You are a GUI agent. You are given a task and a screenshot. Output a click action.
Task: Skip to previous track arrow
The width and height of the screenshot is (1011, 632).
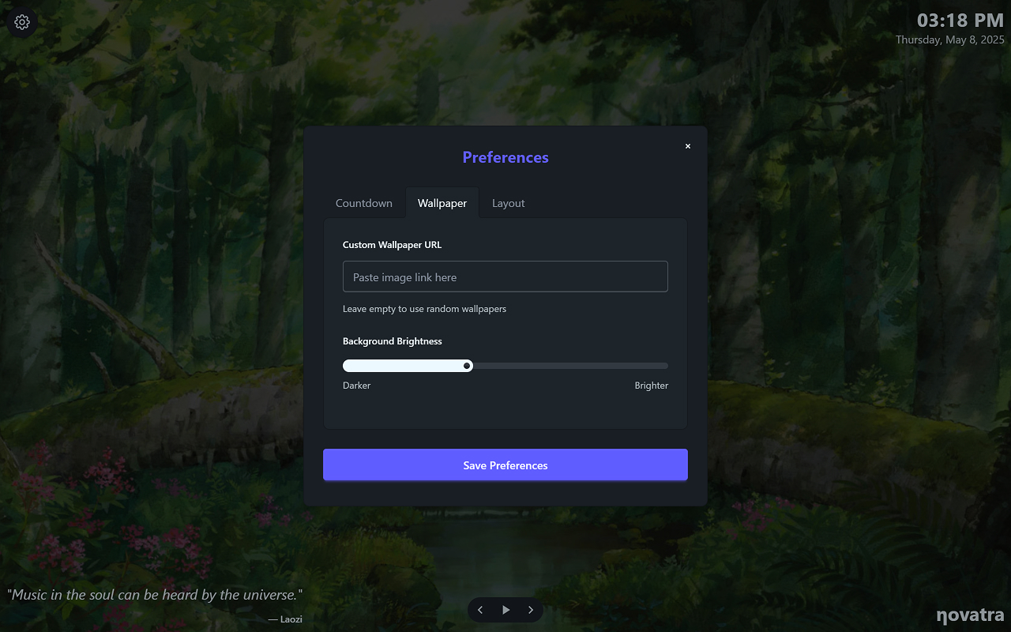click(480, 610)
